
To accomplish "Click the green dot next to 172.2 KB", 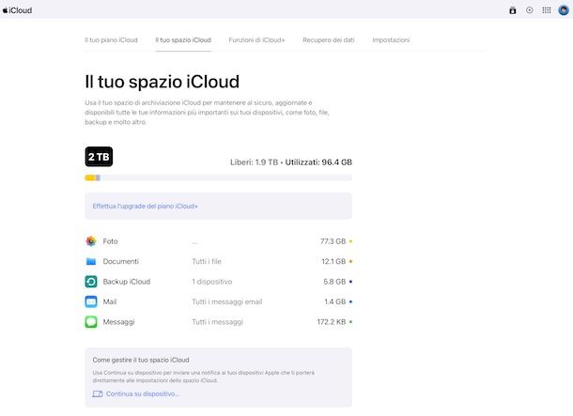I will coord(350,322).
